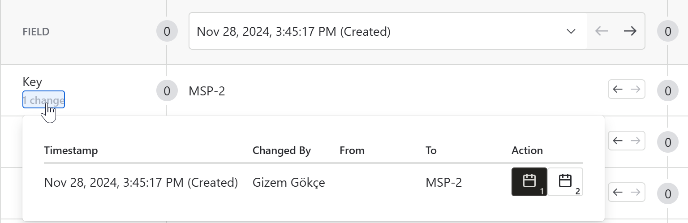Click the left arrow in the Key row
Viewport: 688px width, 223px height.
tap(618, 90)
